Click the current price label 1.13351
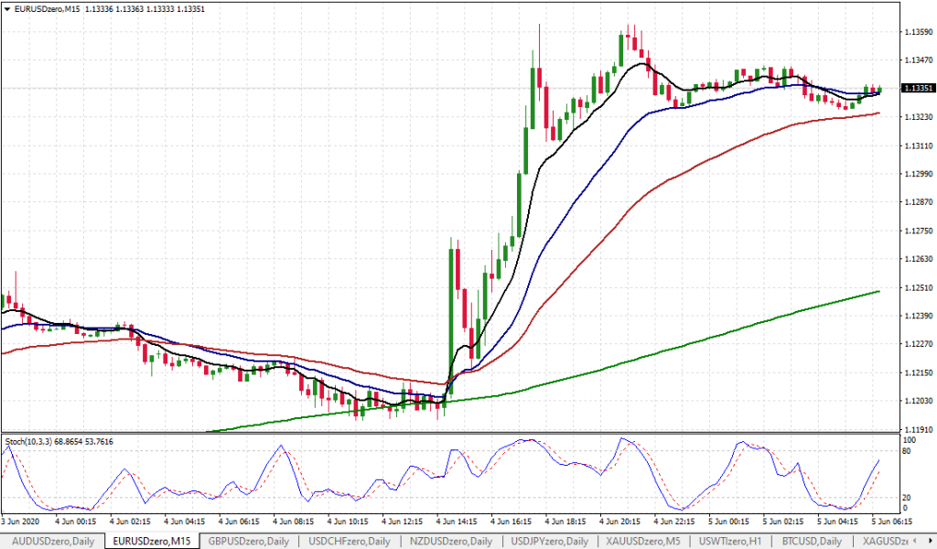Screen dimensions: 937x549 click(x=917, y=89)
